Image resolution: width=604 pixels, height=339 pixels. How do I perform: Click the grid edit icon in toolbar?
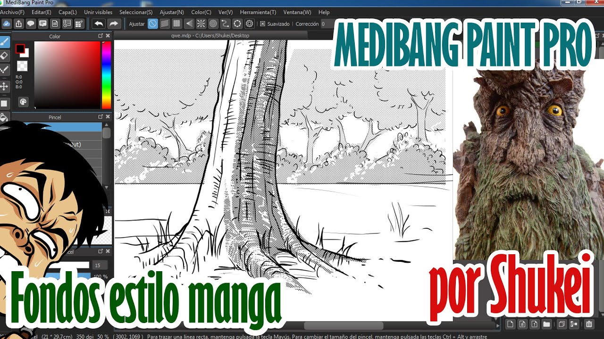(79, 24)
